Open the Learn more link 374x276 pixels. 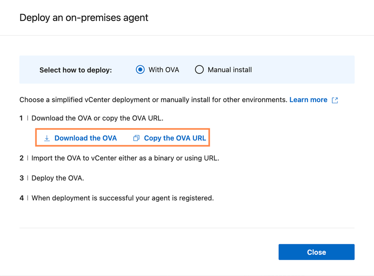[308, 100]
